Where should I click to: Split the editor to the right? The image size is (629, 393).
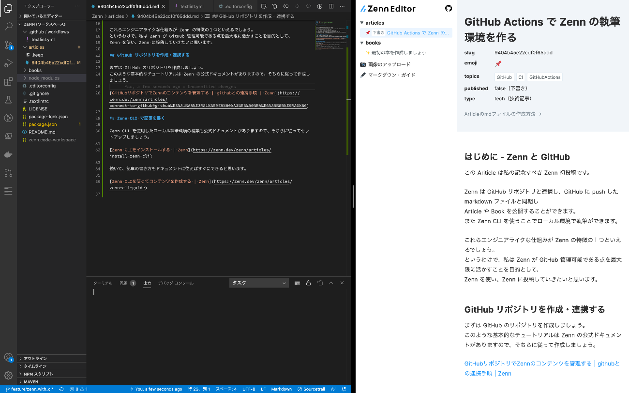tap(331, 6)
